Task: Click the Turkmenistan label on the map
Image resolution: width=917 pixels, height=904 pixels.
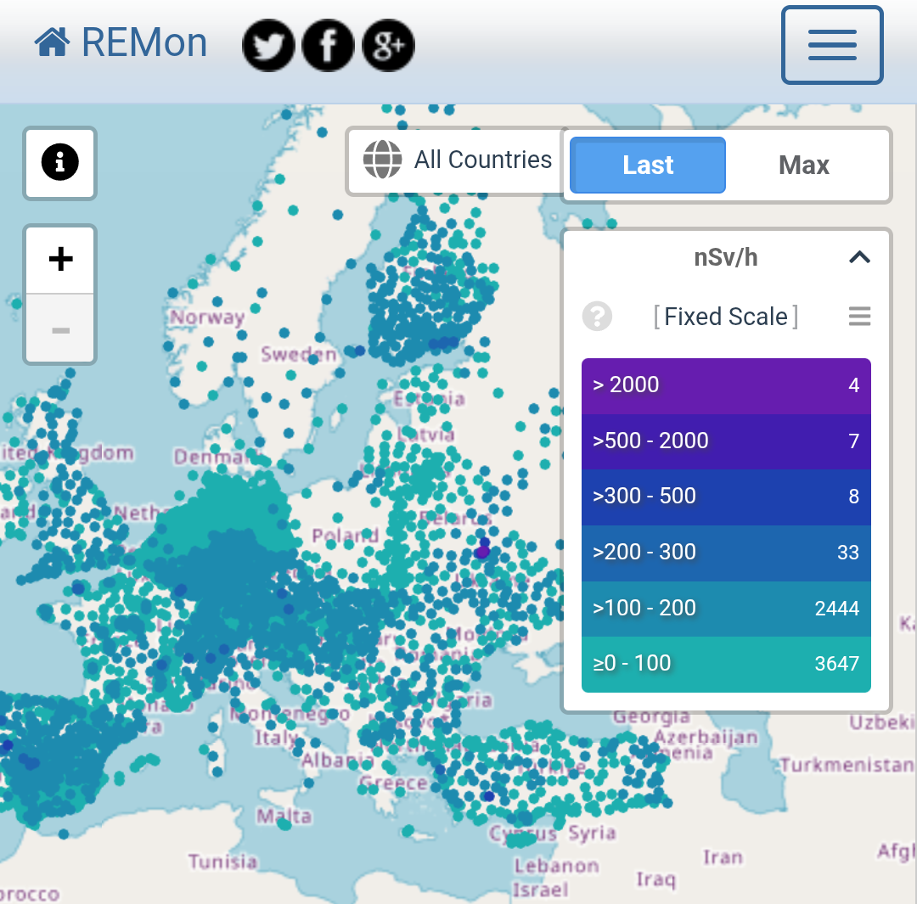Action: pos(847,765)
